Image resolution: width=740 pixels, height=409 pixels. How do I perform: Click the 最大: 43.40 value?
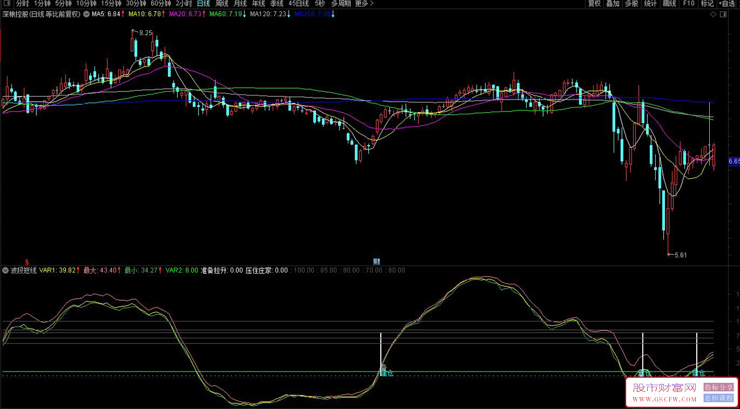pyautogui.click(x=101, y=270)
